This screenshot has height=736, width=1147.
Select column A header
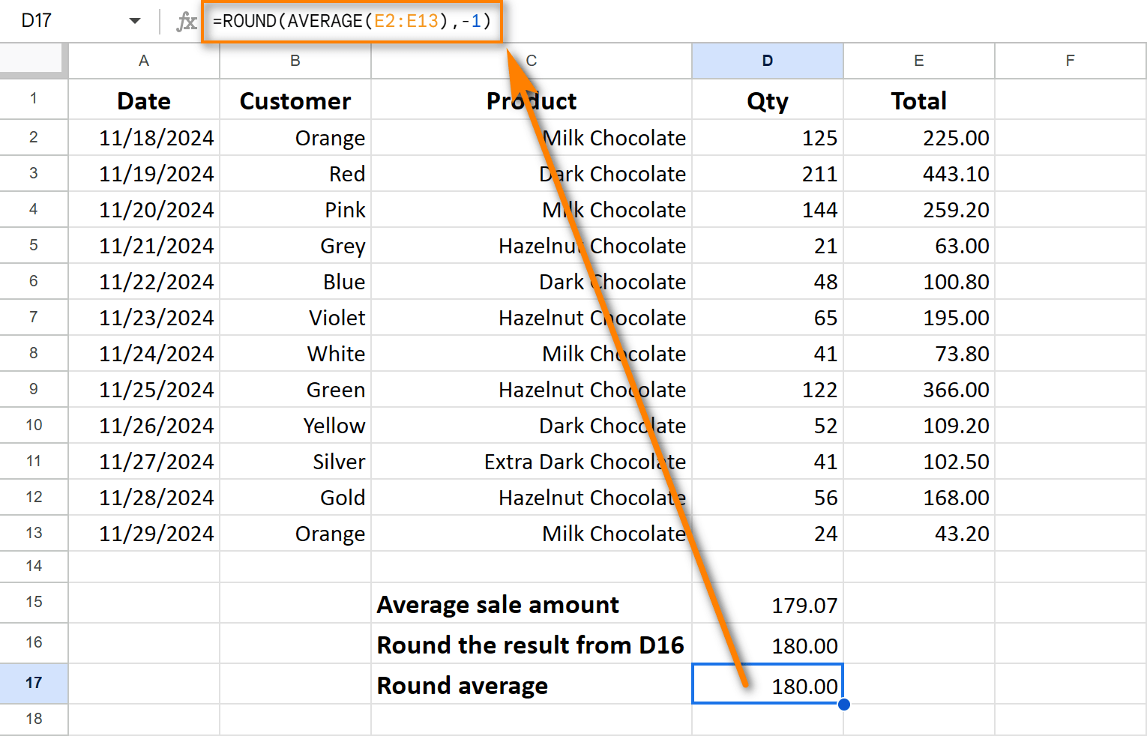tap(143, 61)
